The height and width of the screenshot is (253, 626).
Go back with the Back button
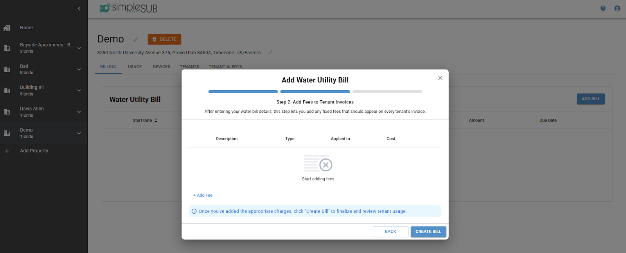(390, 232)
